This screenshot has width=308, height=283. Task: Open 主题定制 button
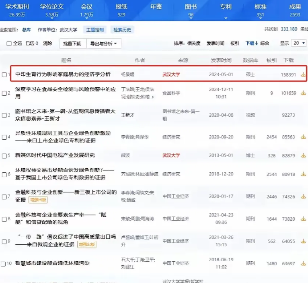pyautogui.click(x=95, y=30)
